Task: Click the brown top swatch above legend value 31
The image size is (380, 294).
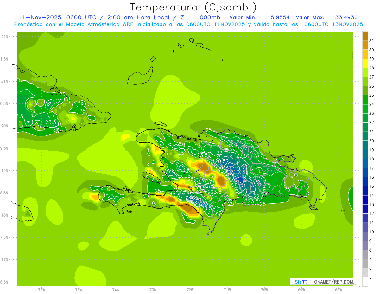Action: [365, 36]
